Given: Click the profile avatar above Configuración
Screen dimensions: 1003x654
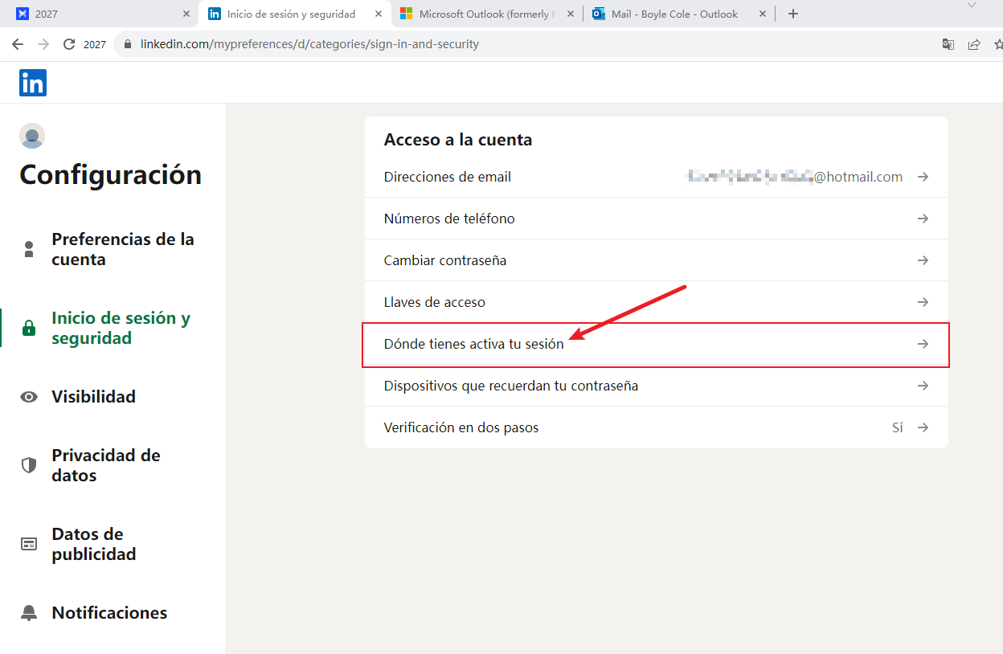Looking at the screenshot, I should click(32, 136).
